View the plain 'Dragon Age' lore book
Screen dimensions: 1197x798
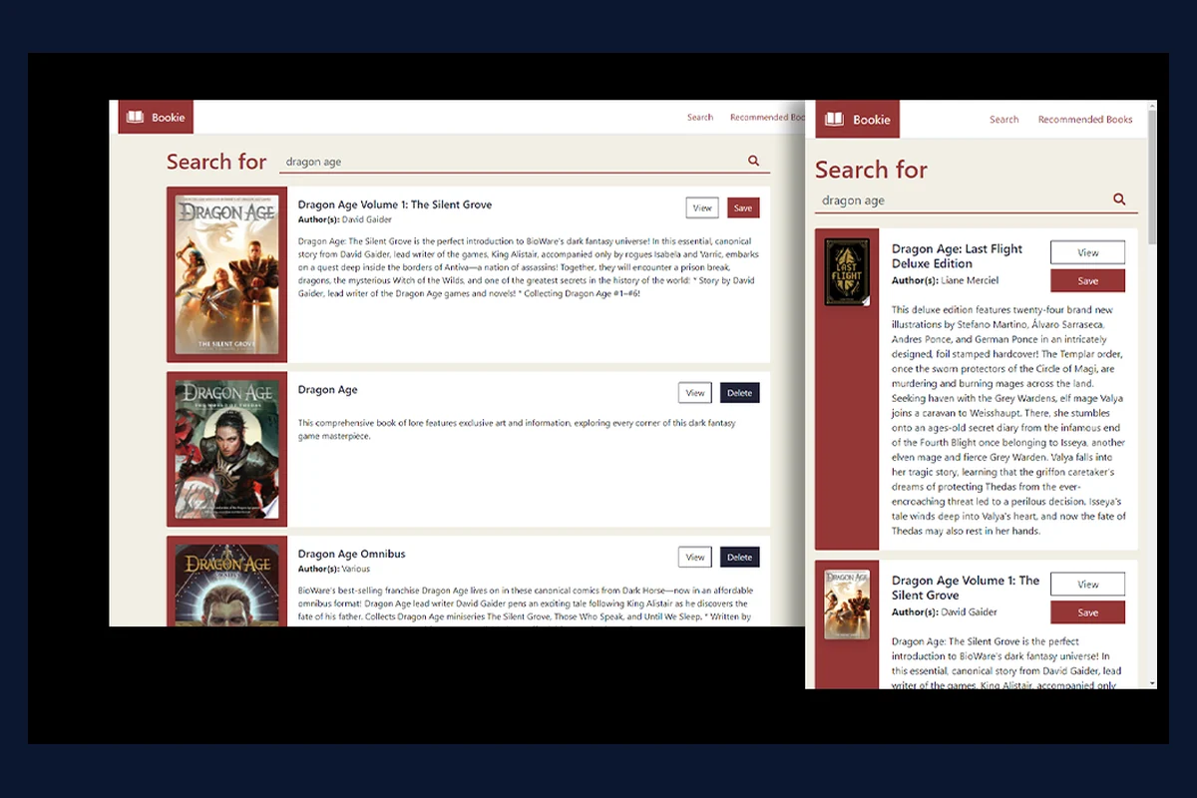(694, 393)
